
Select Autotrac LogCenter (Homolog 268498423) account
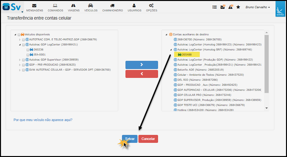[219, 44]
